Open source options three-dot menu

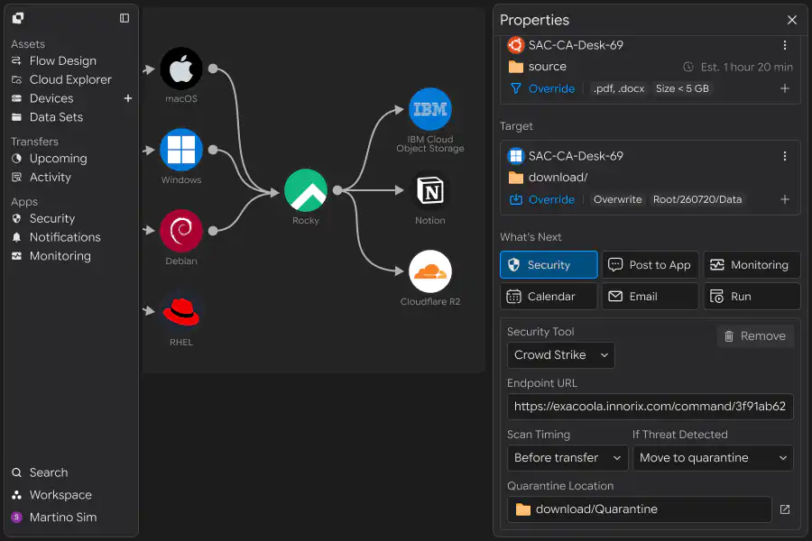pyautogui.click(x=785, y=45)
